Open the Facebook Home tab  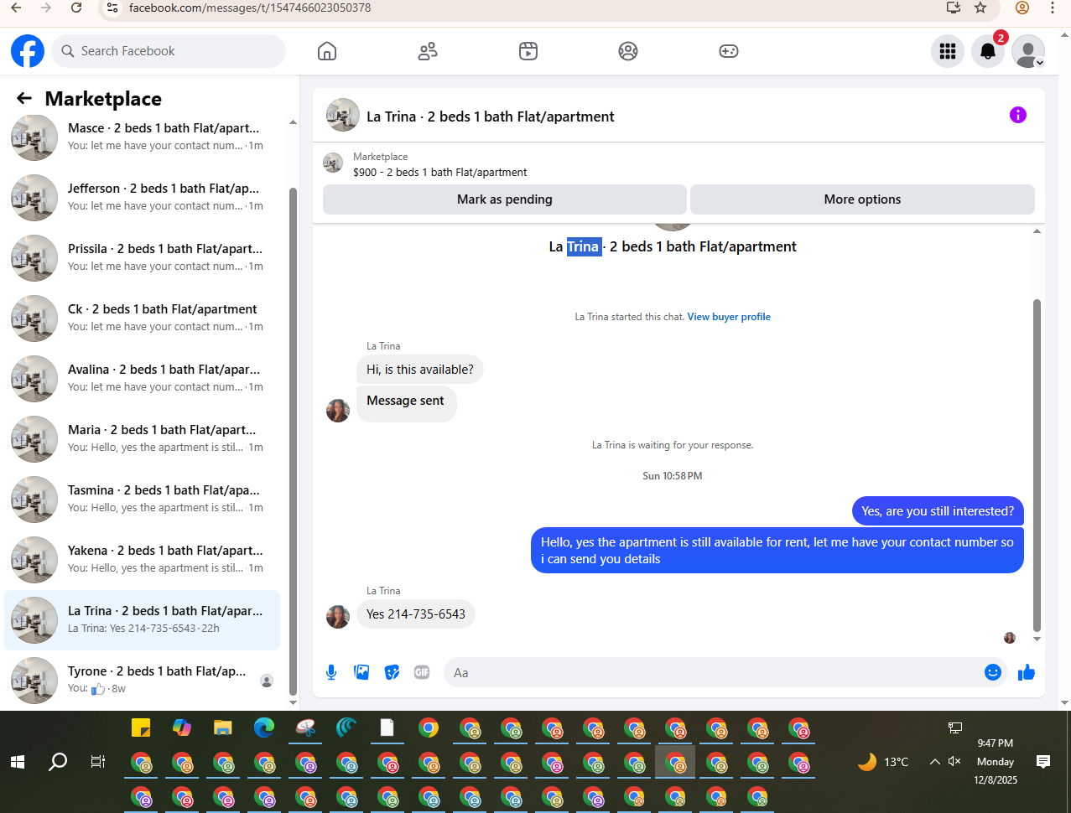click(327, 51)
